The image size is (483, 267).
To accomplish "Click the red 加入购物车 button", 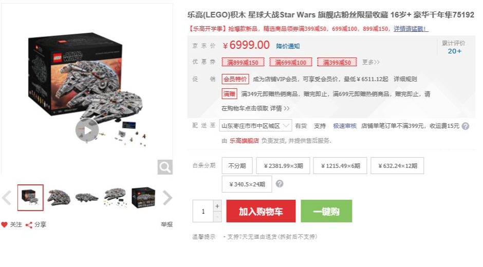I will tap(261, 211).
